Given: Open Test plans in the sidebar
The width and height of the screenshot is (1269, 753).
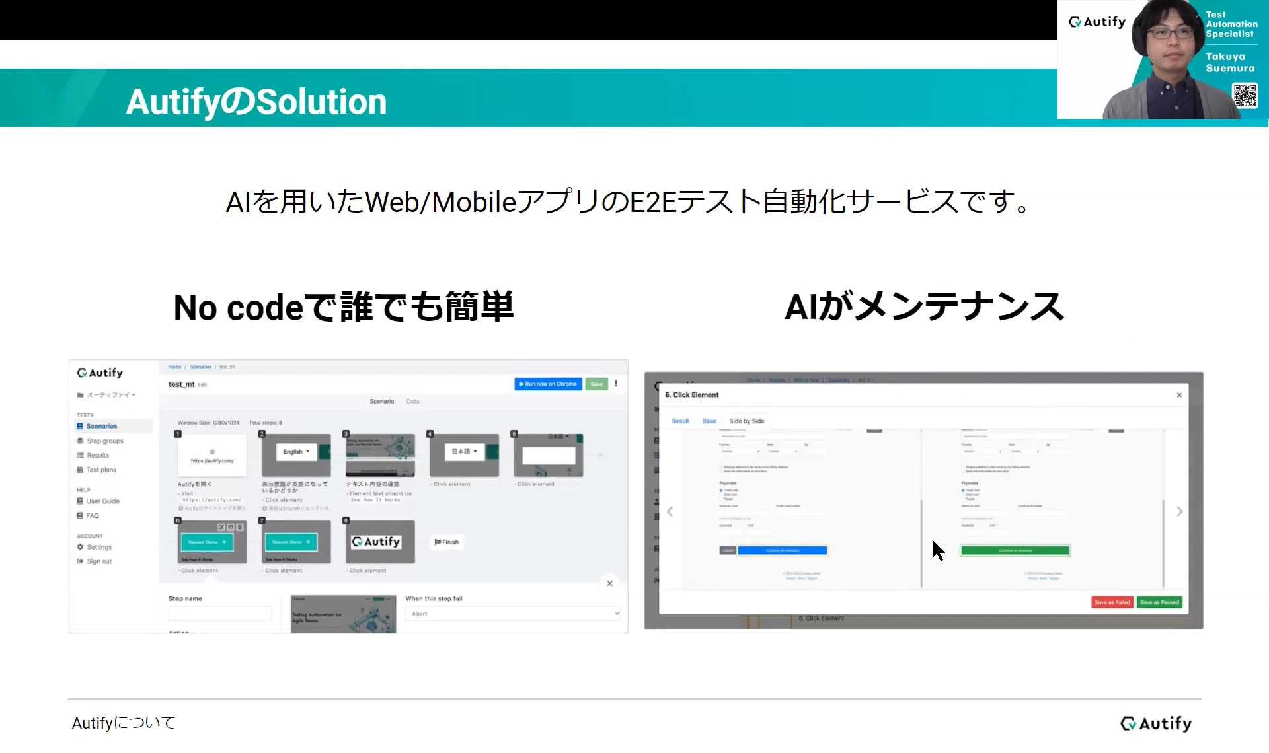Looking at the screenshot, I should pyautogui.click(x=96, y=470).
